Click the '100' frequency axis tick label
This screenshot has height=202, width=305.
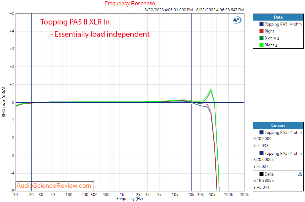69,195
